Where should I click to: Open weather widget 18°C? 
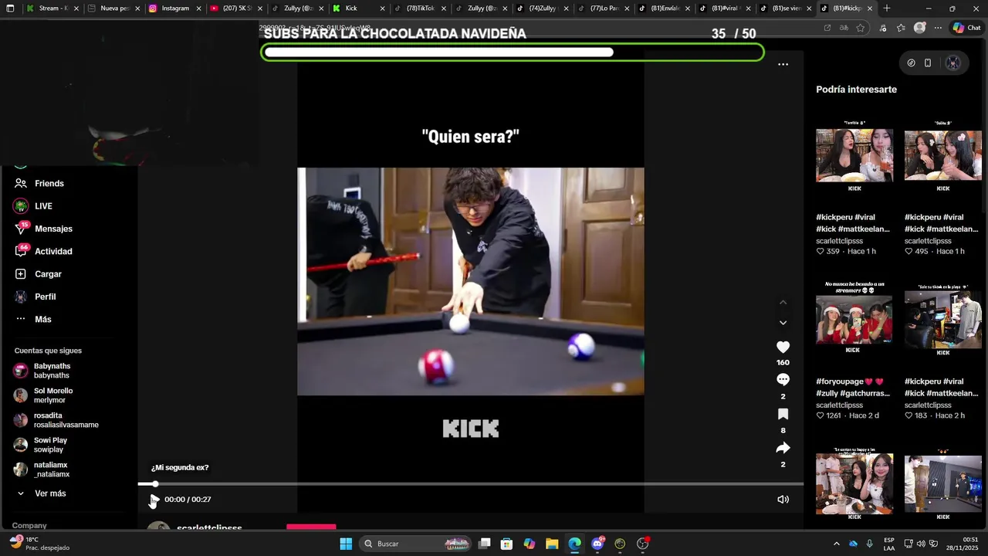(39, 544)
